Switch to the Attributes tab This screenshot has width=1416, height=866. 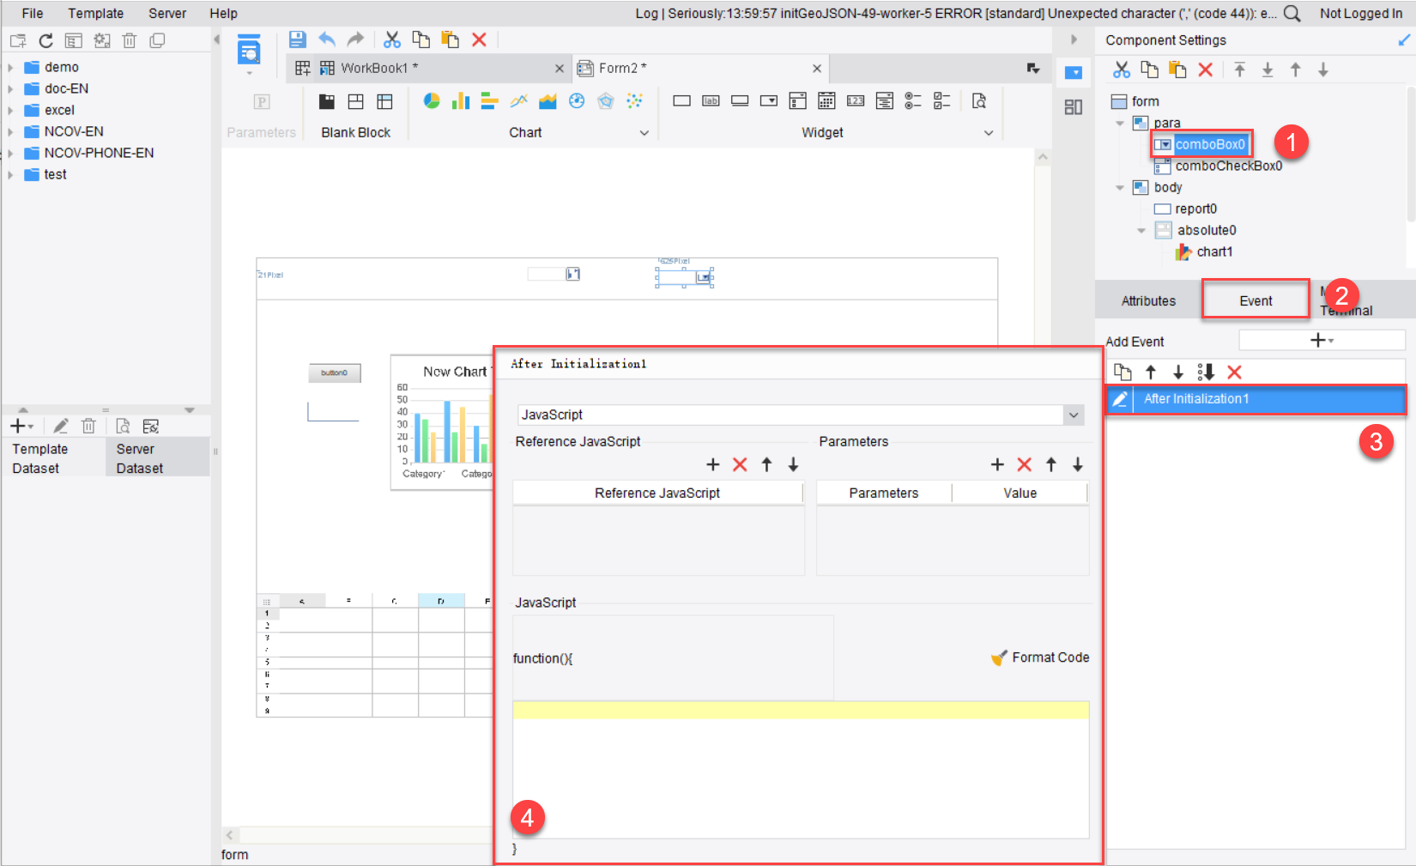coord(1148,300)
